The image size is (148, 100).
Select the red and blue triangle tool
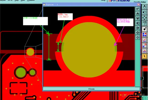pyautogui.click(x=145, y=51)
